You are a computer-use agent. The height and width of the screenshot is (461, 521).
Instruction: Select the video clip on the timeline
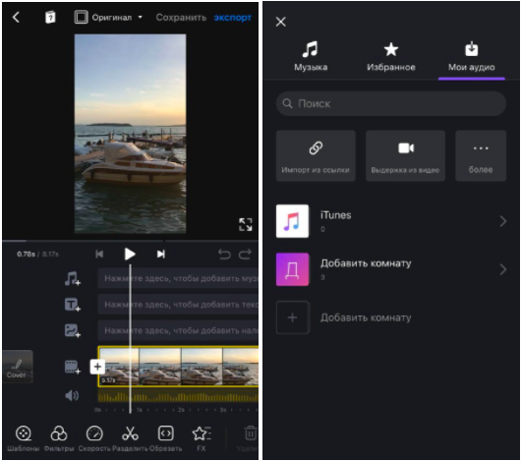click(178, 367)
